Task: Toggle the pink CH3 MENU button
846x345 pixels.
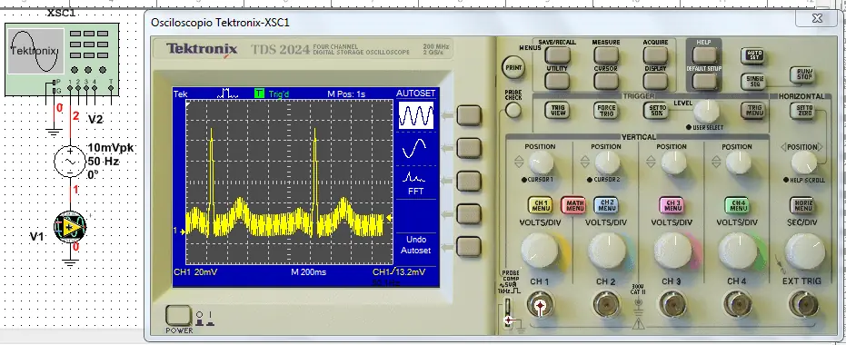Action: (672, 205)
